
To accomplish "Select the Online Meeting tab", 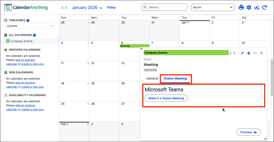I will click(x=175, y=78).
